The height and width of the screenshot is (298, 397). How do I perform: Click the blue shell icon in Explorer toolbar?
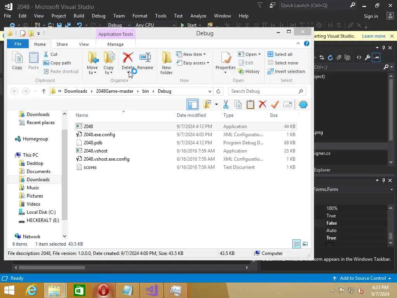click(x=303, y=104)
